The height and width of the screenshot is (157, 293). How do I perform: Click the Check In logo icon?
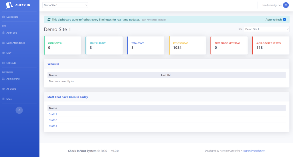point(10,5)
